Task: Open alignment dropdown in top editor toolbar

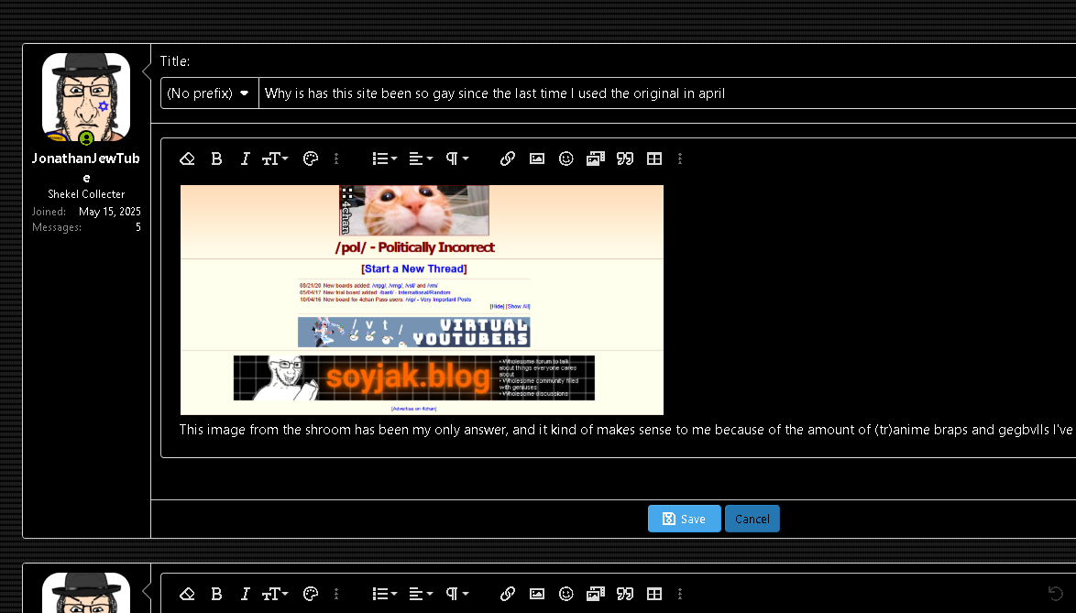Action: [x=421, y=159]
